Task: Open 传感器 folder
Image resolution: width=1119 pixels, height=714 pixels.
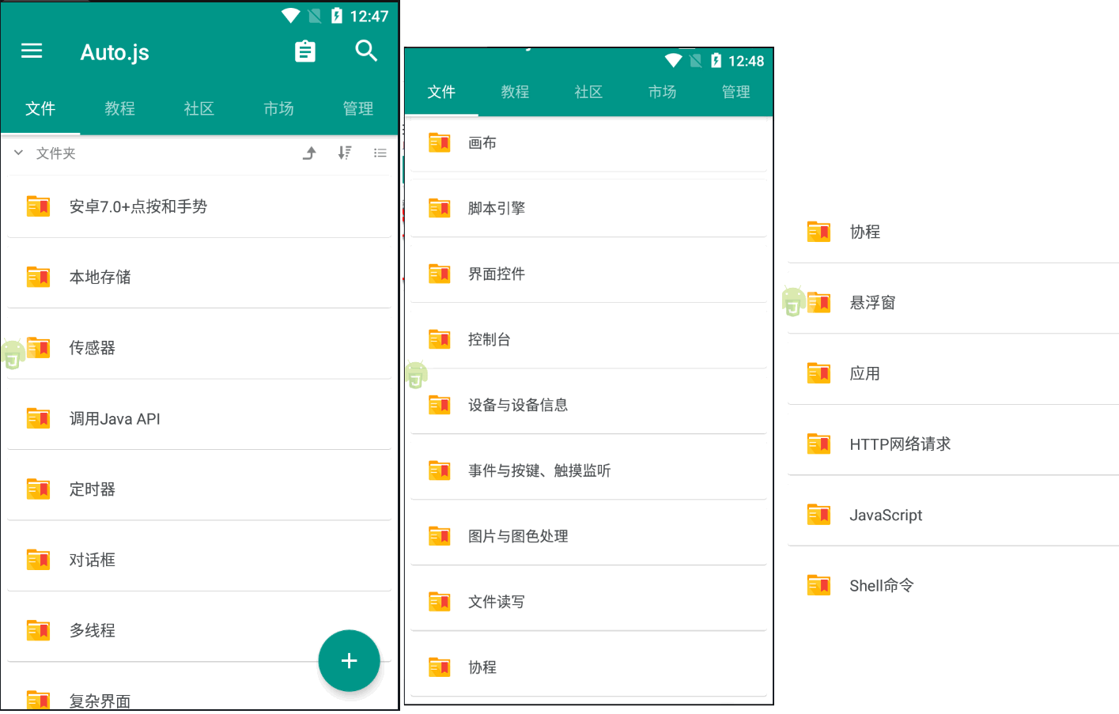Action: pos(199,348)
